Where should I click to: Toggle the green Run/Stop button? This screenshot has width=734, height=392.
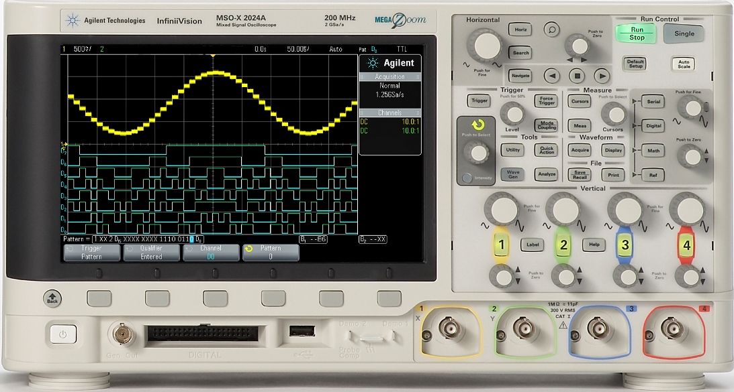tap(637, 34)
